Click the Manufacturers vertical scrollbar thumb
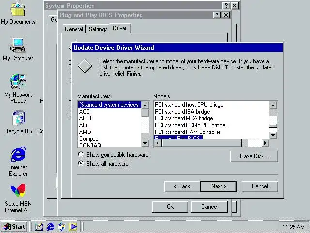 (145, 113)
